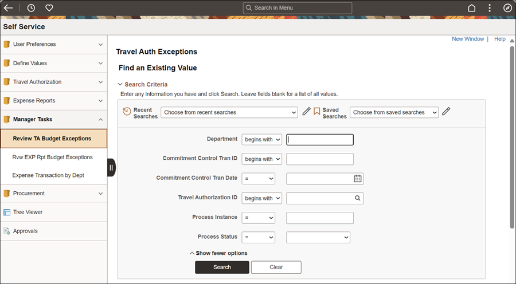This screenshot has height=284, width=516.
Task: Open the three-dot actions menu
Action: pyautogui.click(x=490, y=8)
